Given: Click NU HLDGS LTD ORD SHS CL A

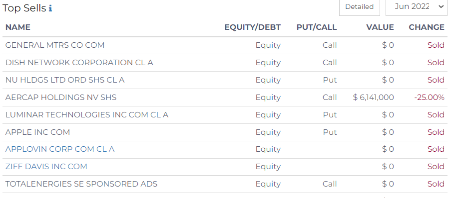Looking at the screenshot, I should tap(65, 80).
